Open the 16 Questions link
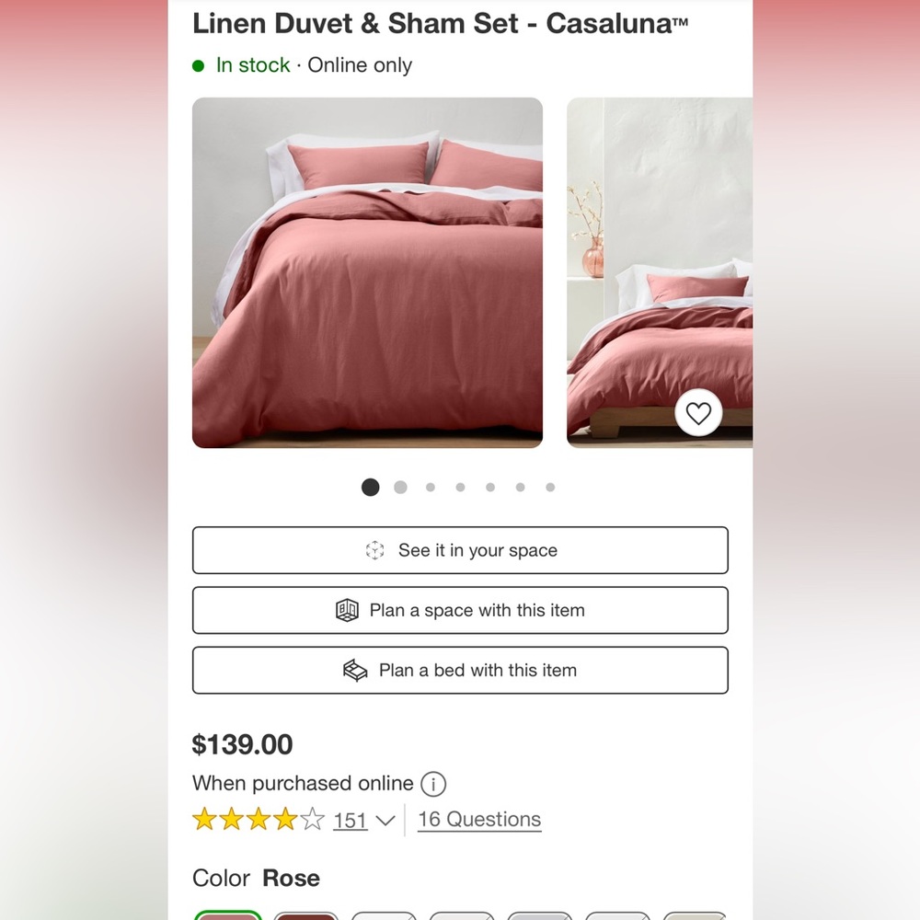This screenshot has width=920, height=920. coord(478,819)
